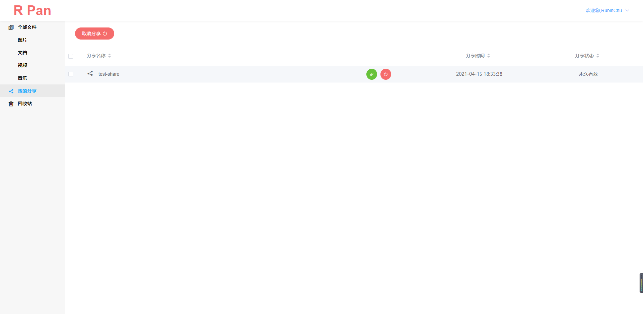This screenshot has height=314, width=643.
Task: Sort by 分享时间 column
Action: (475, 56)
